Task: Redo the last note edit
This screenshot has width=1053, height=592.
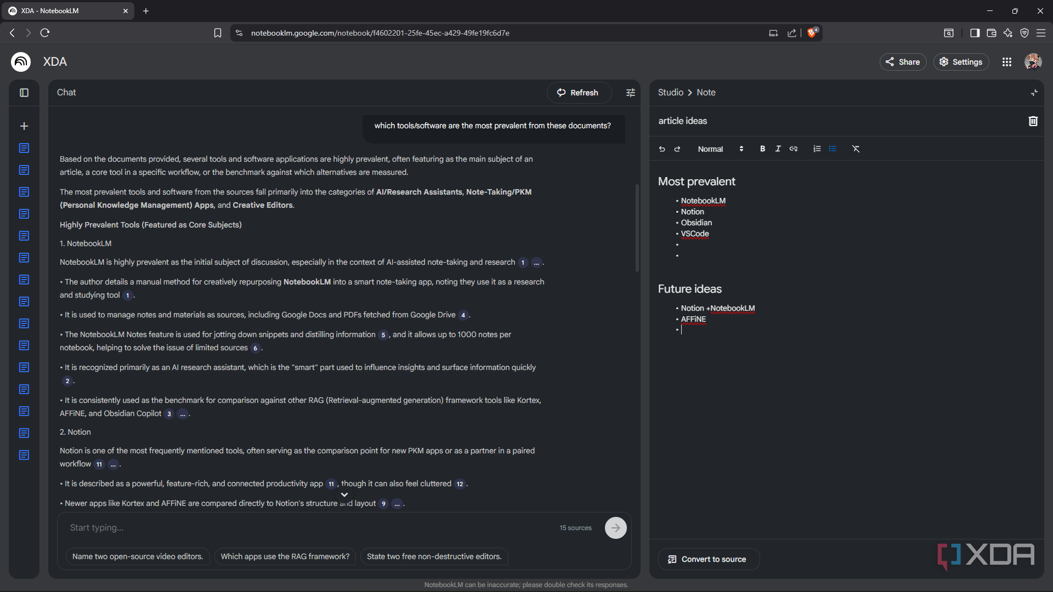Action: coord(677,149)
